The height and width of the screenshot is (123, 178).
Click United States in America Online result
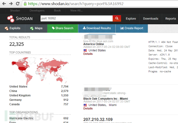coord(97,50)
